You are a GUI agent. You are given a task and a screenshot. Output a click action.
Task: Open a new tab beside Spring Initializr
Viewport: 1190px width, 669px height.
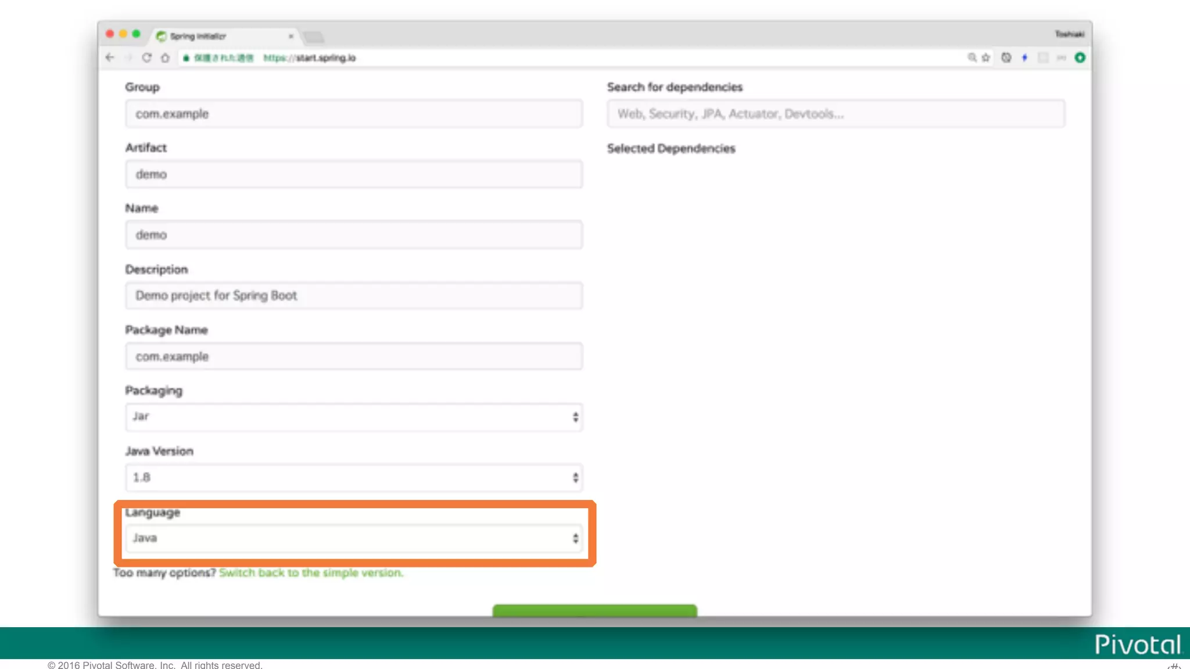(x=314, y=38)
